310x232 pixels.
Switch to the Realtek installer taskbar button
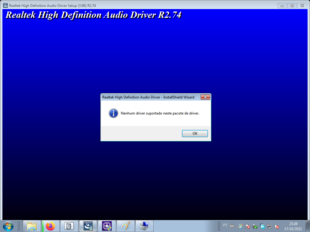[88, 226]
